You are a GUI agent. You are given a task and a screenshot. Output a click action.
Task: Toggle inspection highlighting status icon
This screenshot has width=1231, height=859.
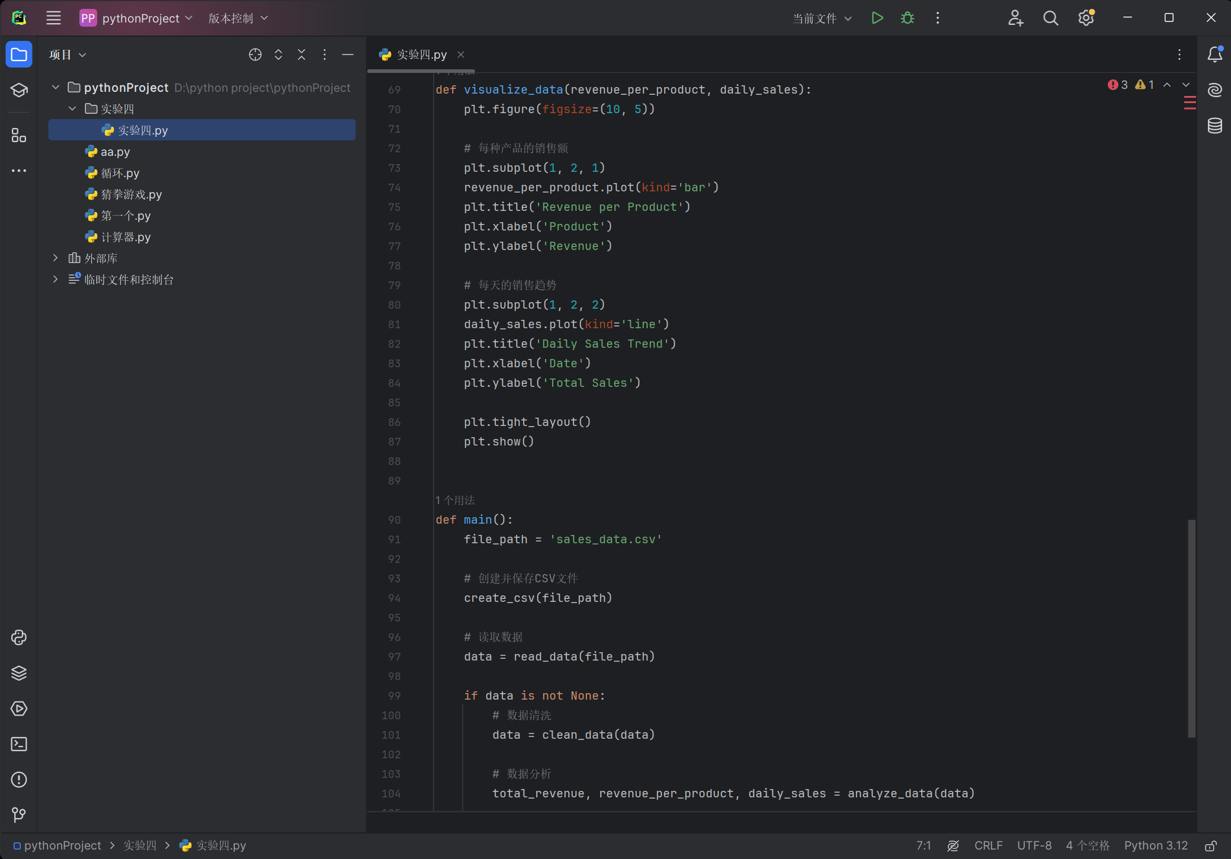coord(953,846)
